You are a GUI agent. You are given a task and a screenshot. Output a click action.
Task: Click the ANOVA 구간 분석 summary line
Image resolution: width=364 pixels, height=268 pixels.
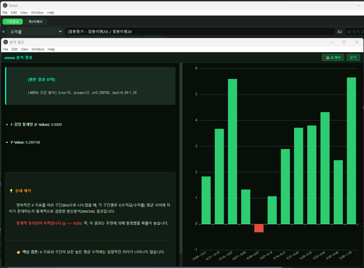coord(82,93)
